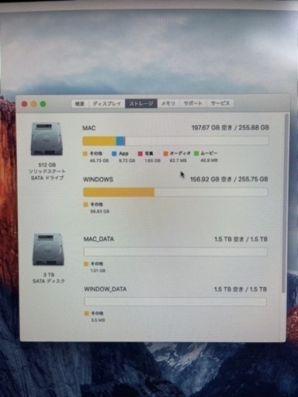The image size is (298, 397).
Task: Select the ストレージ tab
Action: click(141, 104)
